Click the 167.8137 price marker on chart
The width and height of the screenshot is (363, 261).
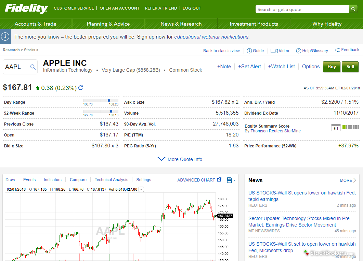pos(224,216)
